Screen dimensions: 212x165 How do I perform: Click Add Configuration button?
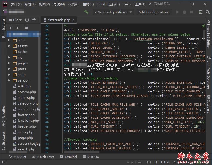[154, 12]
